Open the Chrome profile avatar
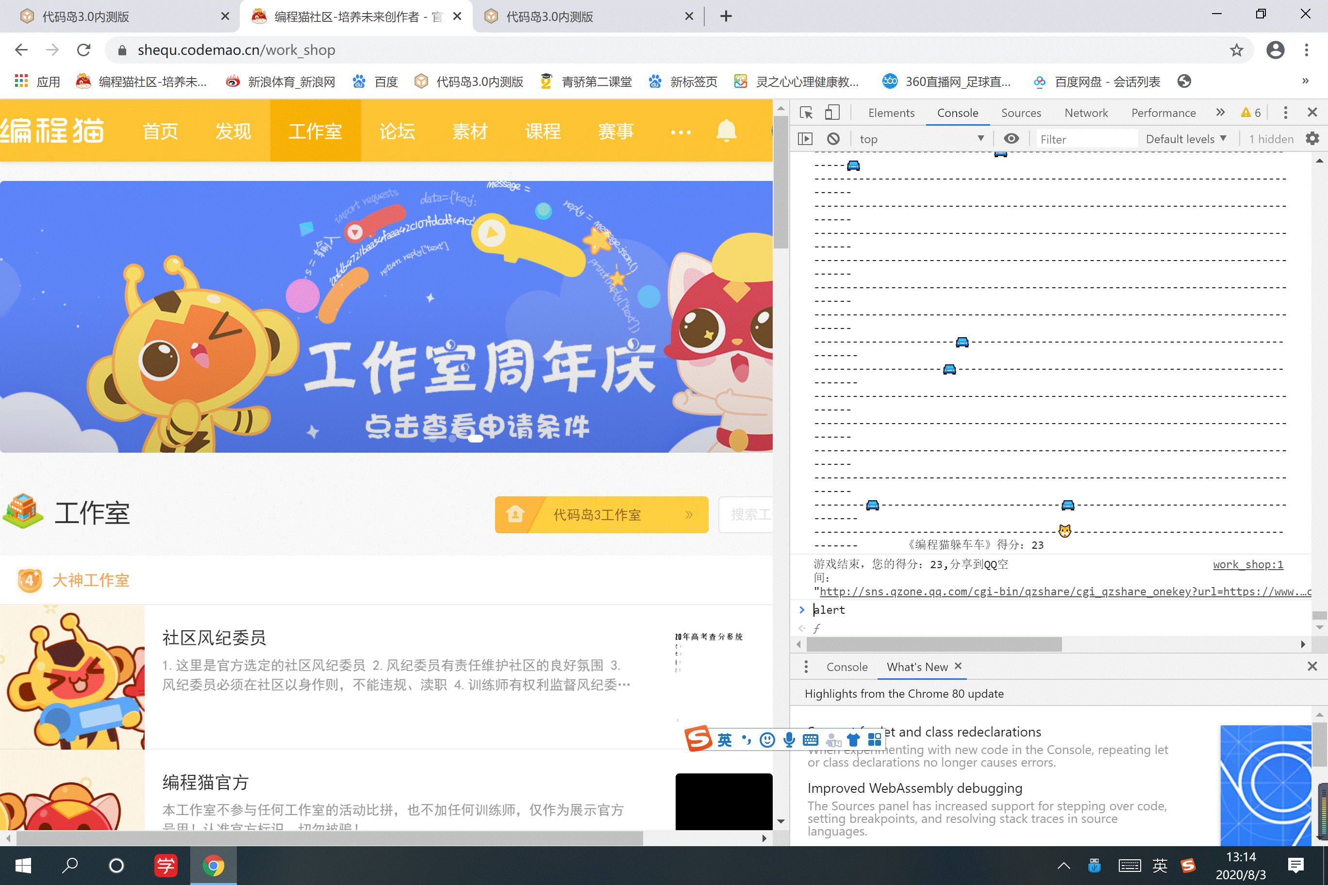 click(x=1275, y=49)
